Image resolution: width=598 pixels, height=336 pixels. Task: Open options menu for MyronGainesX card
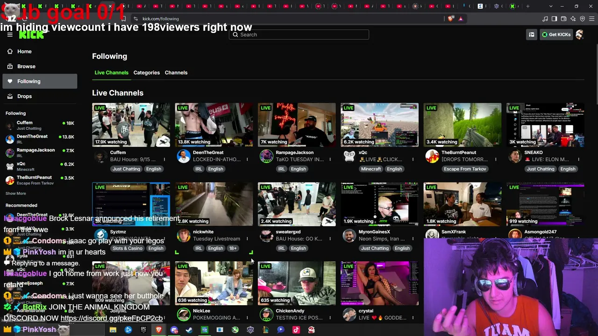(x=413, y=239)
